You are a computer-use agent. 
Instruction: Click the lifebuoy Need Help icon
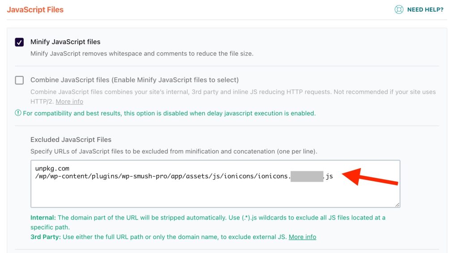point(399,9)
